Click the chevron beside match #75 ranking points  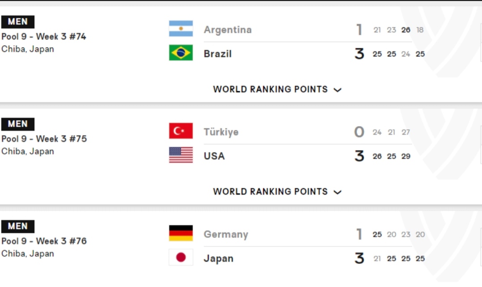pyautogui.click(x=338, y=192)
